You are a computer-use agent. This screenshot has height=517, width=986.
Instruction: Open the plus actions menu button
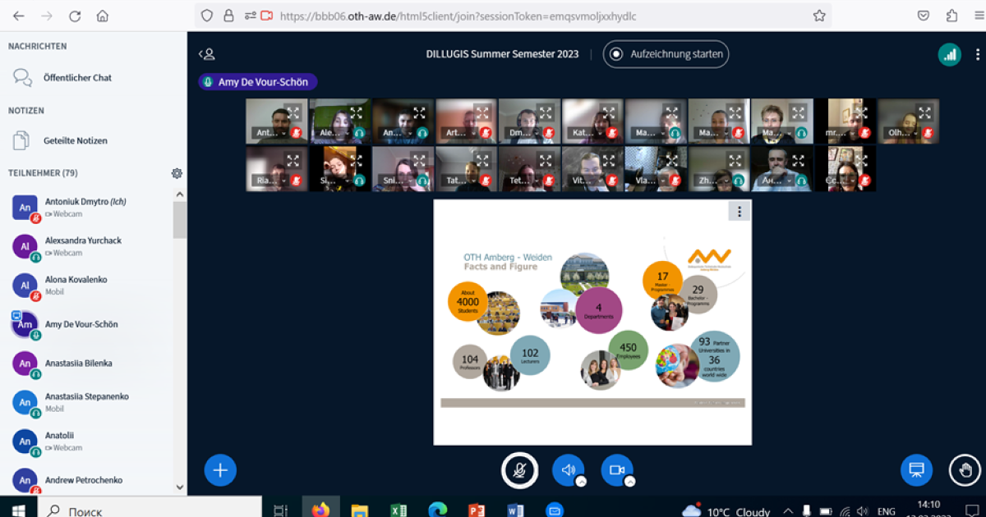tap(220, 470)
